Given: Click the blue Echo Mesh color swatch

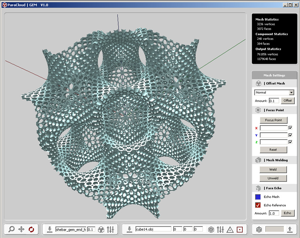Looking at the screenshot, I should point(258,197).
